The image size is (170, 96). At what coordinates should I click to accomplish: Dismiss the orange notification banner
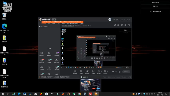pyautogui.click(x=82, y=22)
